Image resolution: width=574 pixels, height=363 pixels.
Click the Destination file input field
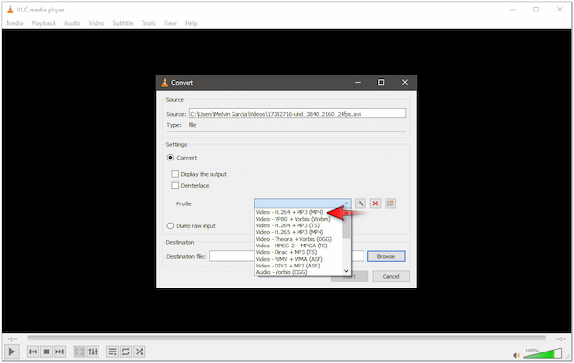tap(286, 257)
